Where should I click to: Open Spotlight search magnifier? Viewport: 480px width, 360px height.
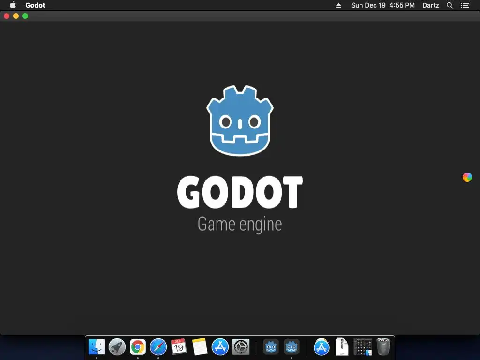(x=450, y=5)
